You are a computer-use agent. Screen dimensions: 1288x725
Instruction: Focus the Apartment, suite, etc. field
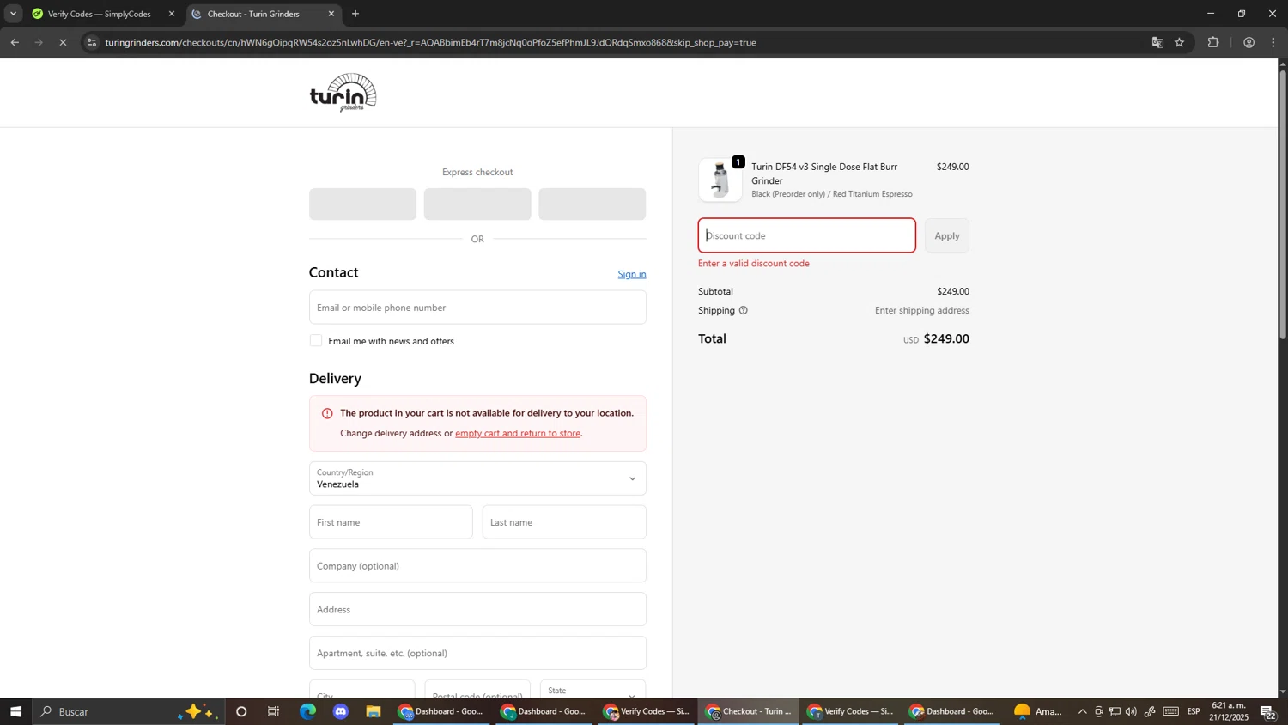pyautogui.click(x=477, y=654)
